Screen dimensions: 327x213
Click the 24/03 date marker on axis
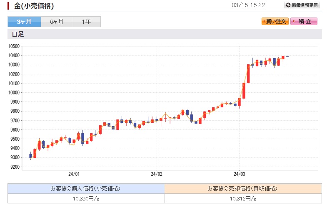239,174
